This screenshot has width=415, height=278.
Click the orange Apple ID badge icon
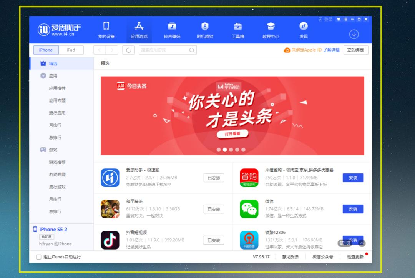click(287, 50)
